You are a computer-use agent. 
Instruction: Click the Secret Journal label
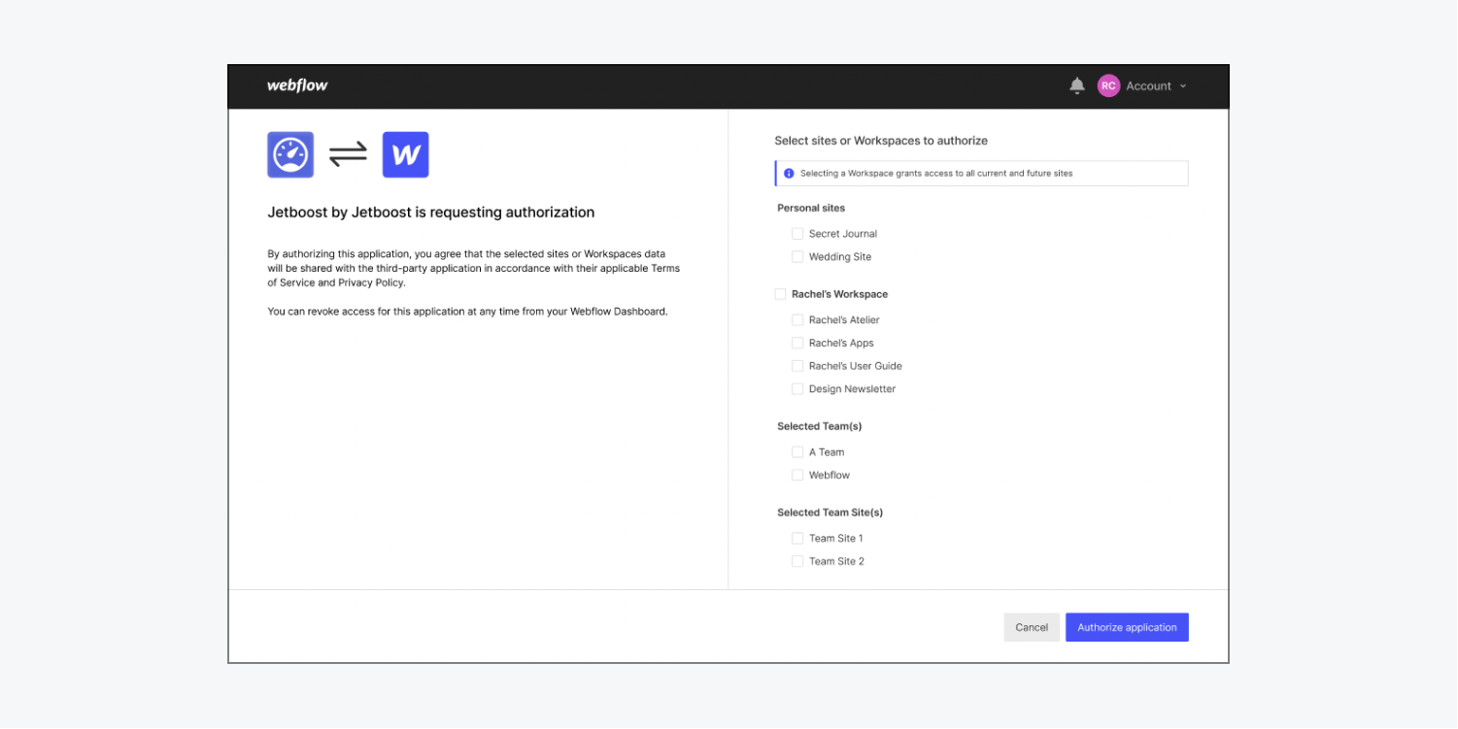pos(843,234)
